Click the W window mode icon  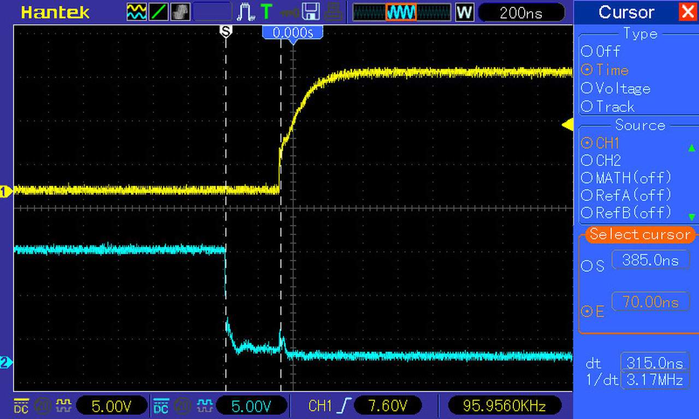[x=464, y=12]
